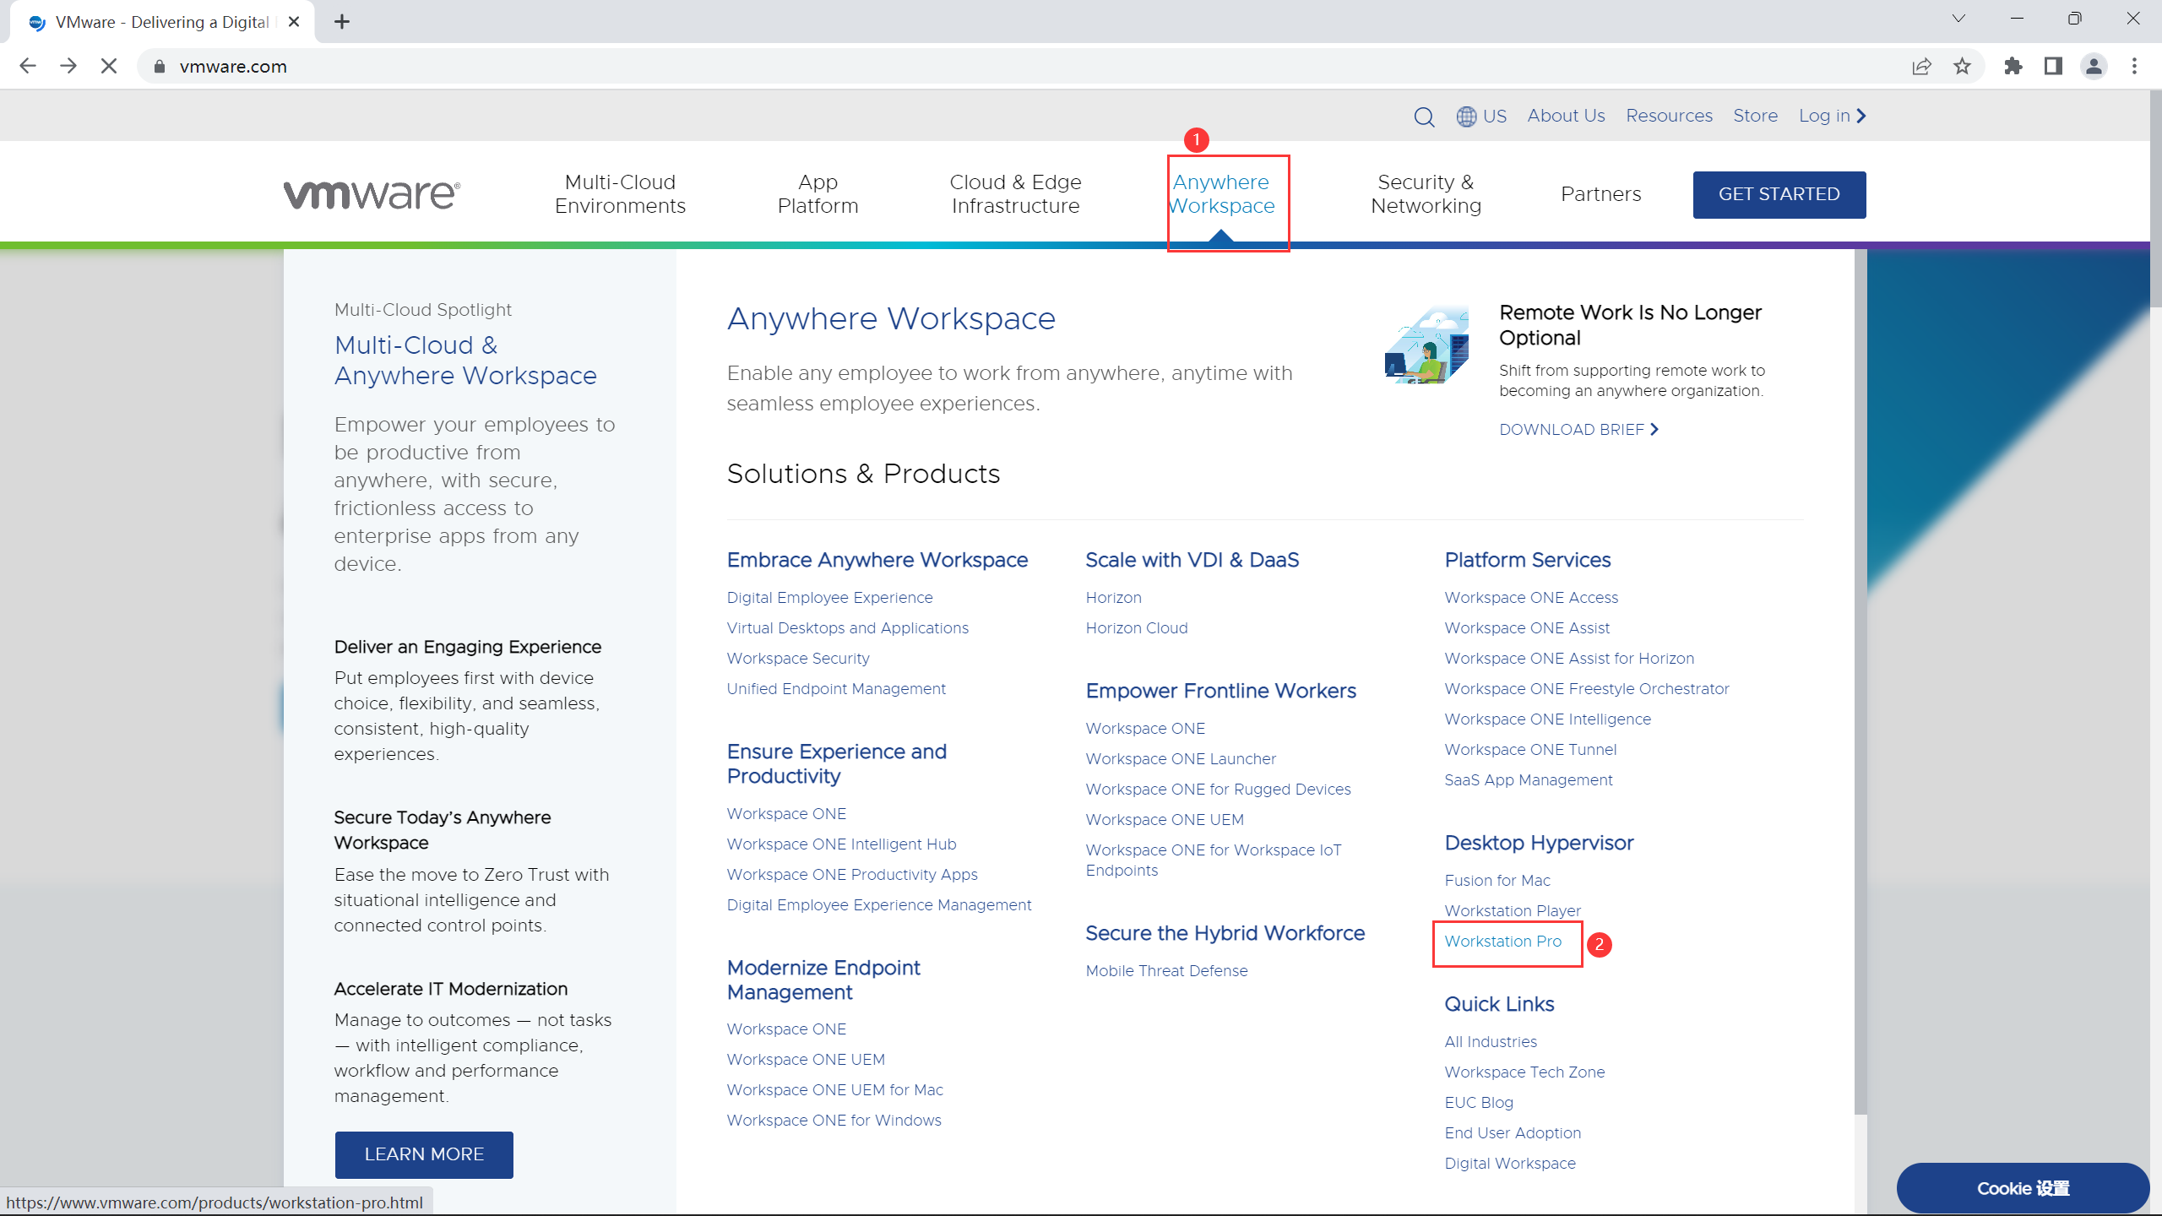Open the Multi-Cloud Environments menu

620,194
